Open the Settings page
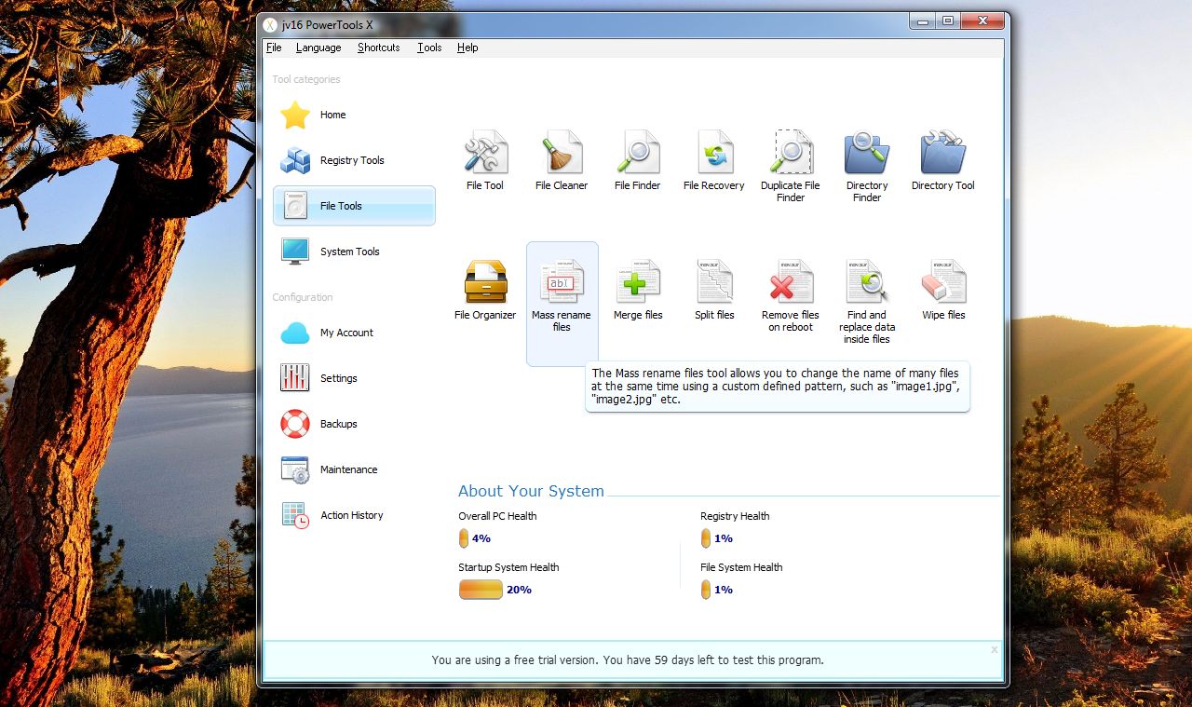Viewport: 1192px width, 707px height. pos(354,378)
